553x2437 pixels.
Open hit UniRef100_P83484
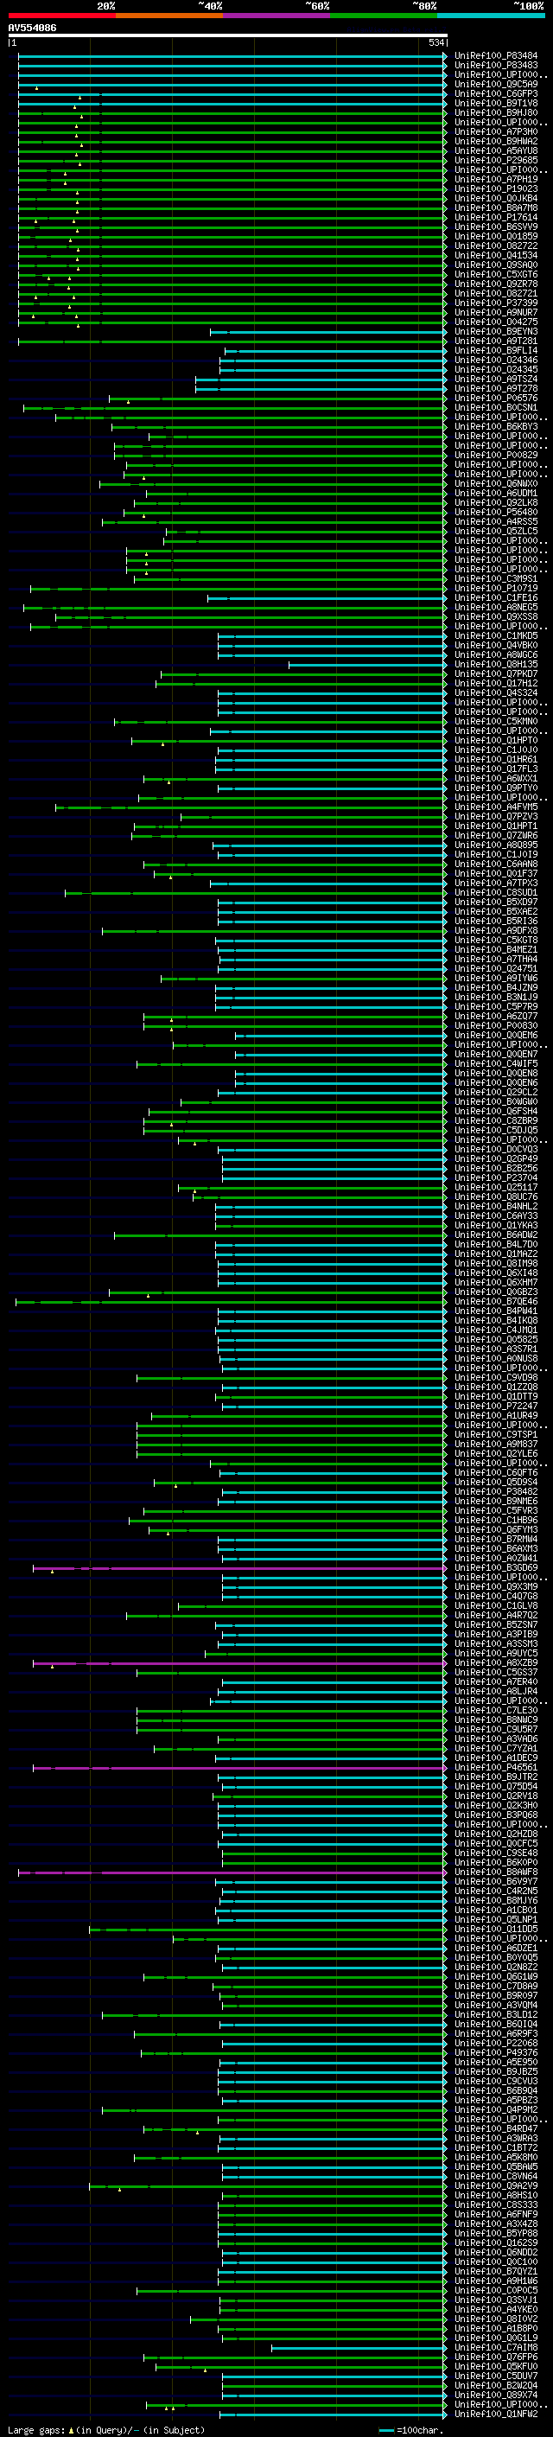pyautogui.click(x=496, y=56)
